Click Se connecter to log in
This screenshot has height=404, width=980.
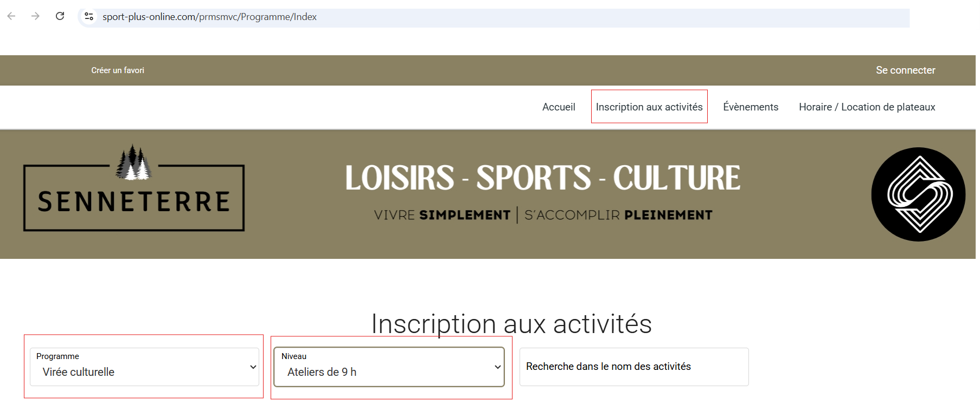point(905,70)
